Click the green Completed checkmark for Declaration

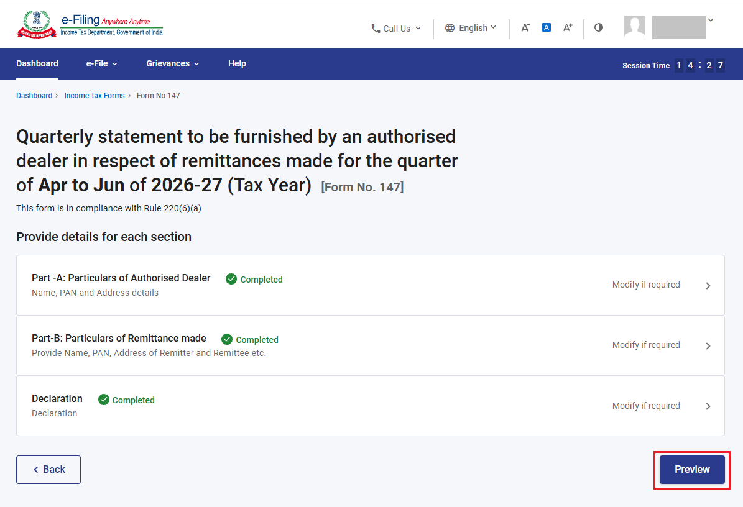pos(104,400)
